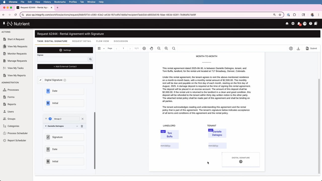The width and height of the screenshot is (322, 181).
Task: Open the Bookmarks menu in menu bar
Action: 60,2
